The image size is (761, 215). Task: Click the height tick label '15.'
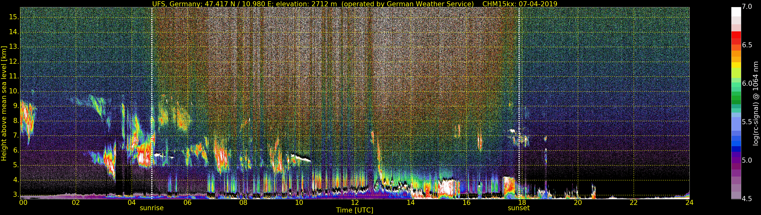coord(14,17)
